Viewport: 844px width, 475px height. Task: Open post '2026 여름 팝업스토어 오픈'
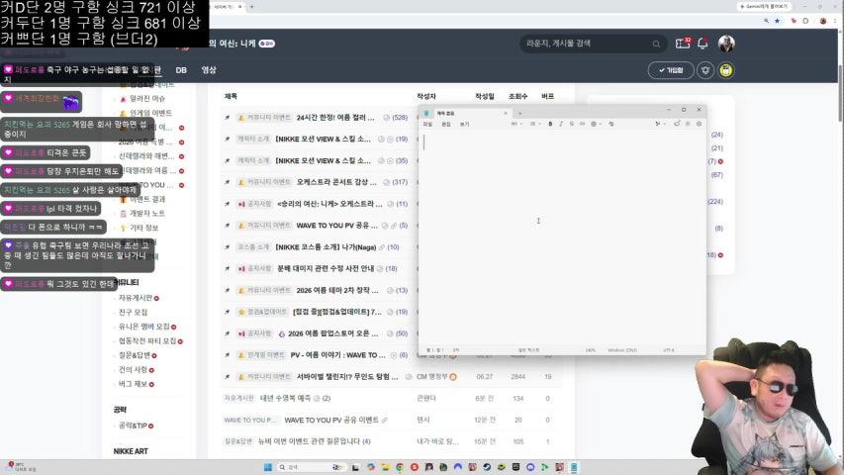tap(333, 333)
